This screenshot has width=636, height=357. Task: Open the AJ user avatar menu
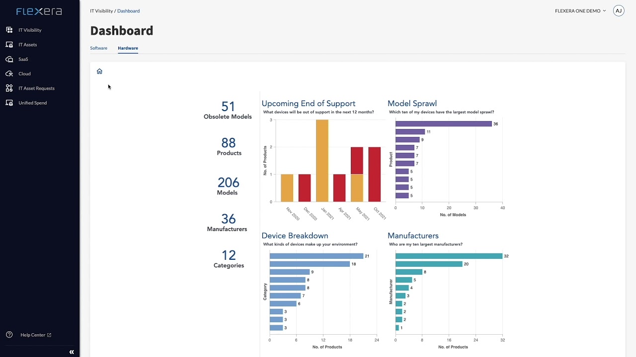click(x=619, y=11)
